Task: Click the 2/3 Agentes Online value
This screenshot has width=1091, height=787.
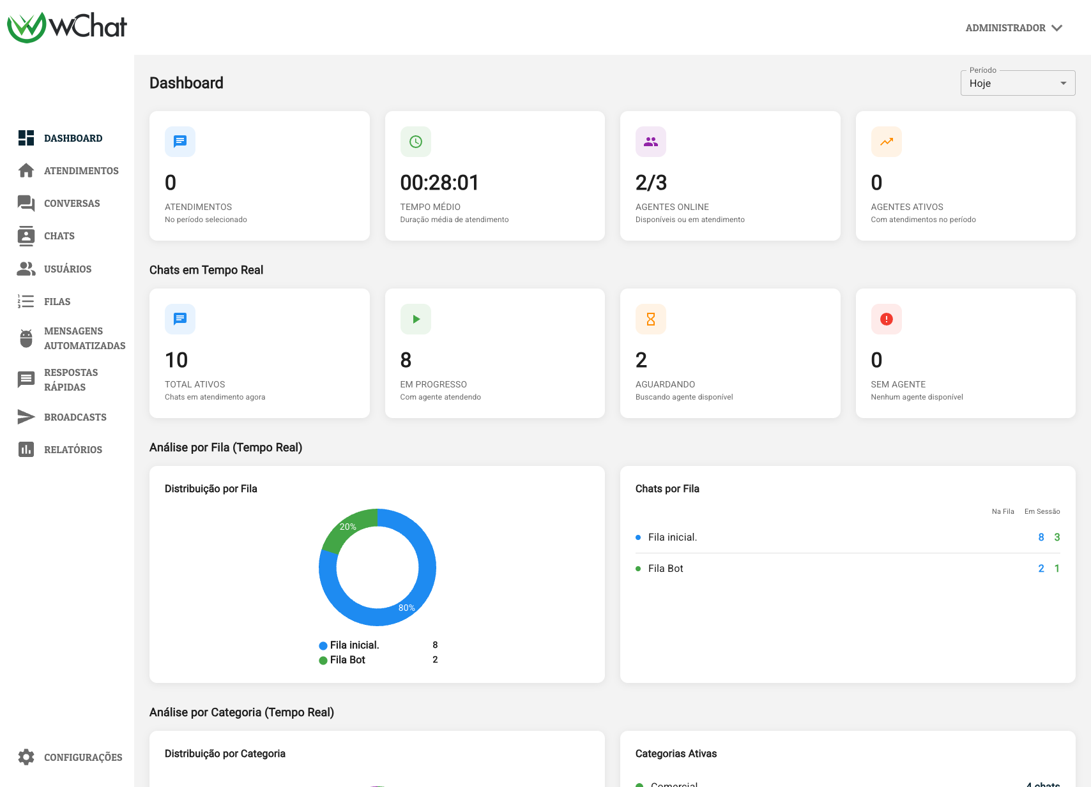Action: [x=651, y=183]
